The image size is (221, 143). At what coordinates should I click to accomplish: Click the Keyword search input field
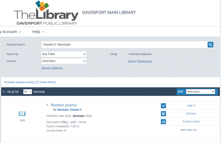[124, 45]
